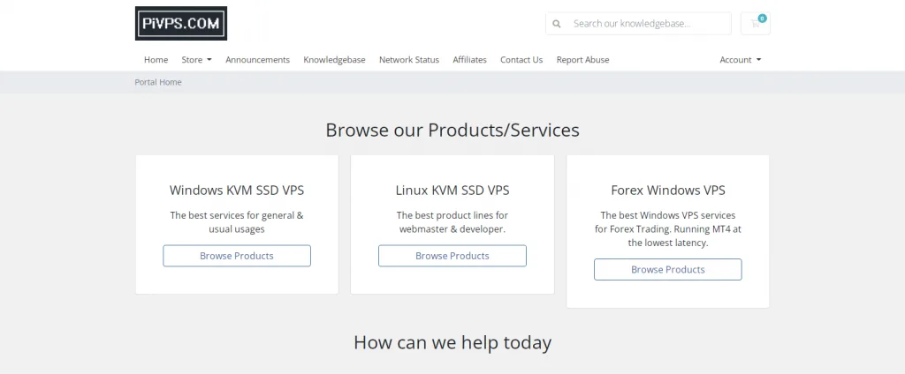Open the Contact Us page
This screenshot has width=905, height=374.
[521, 59]
